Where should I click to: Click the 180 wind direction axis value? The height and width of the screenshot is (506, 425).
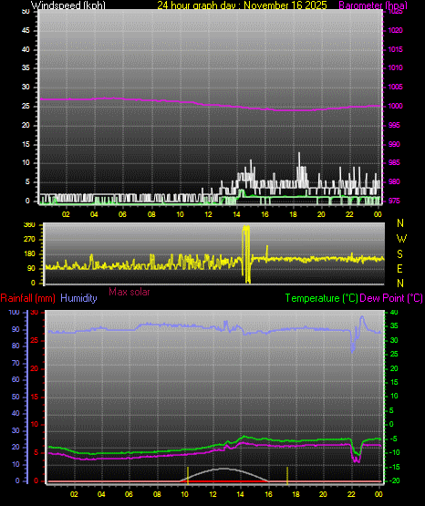29,254
